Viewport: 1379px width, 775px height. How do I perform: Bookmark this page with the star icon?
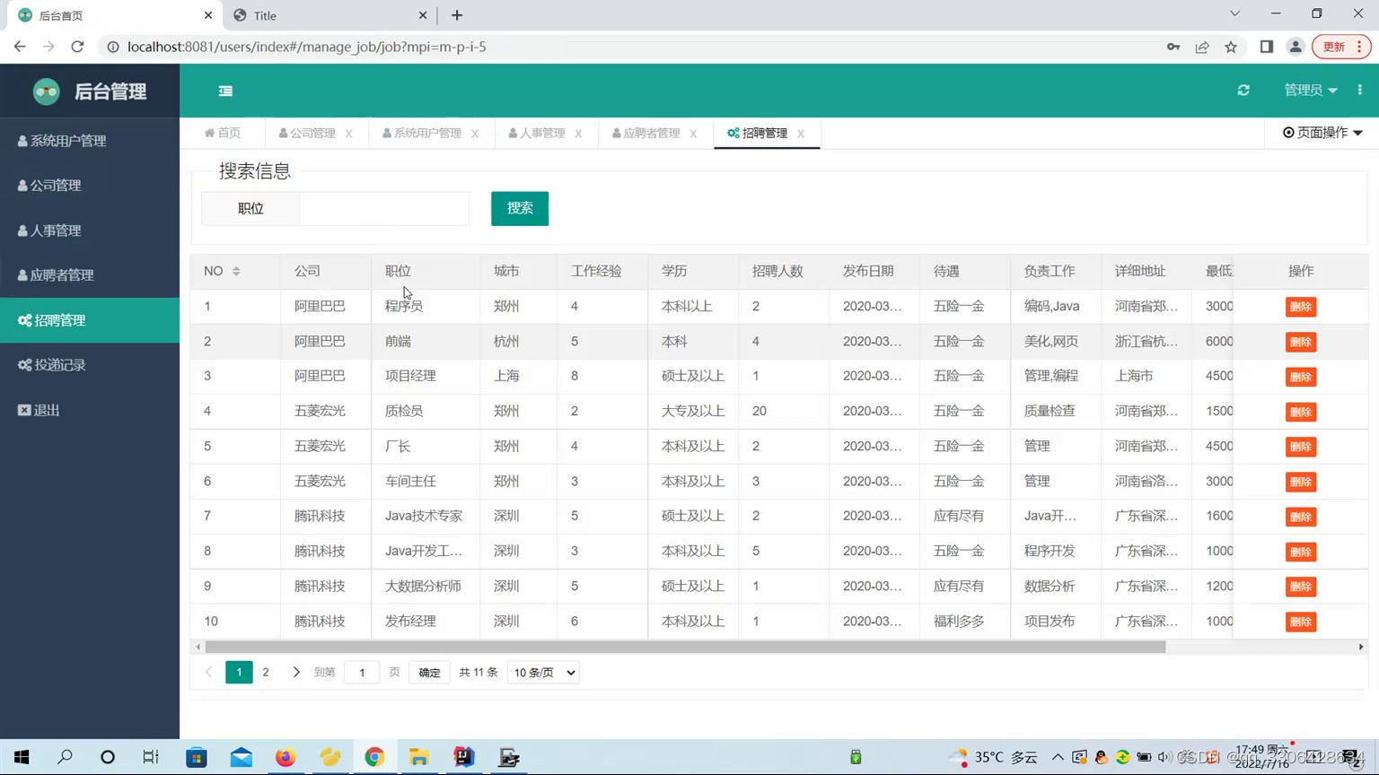coord(1231,47)
